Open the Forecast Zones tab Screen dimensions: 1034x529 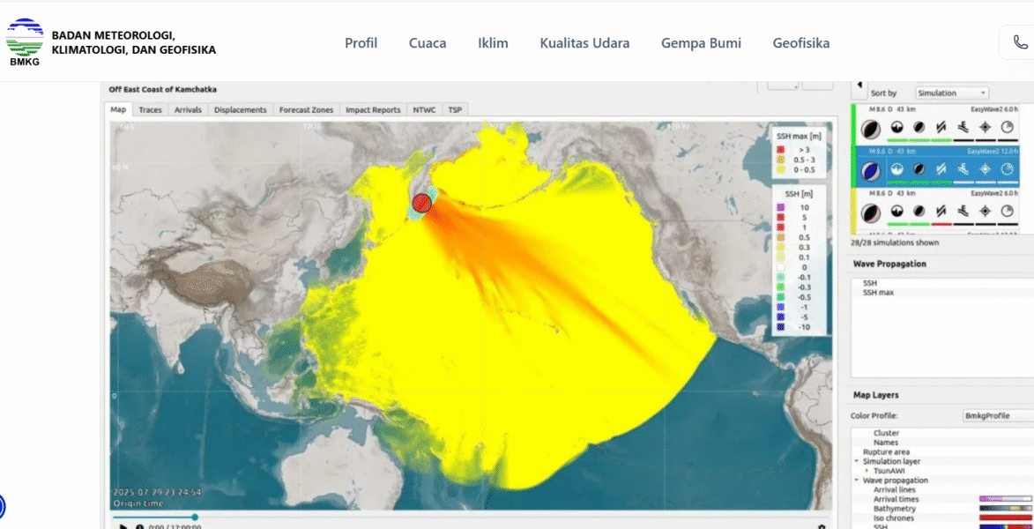(x=306, y=109)
